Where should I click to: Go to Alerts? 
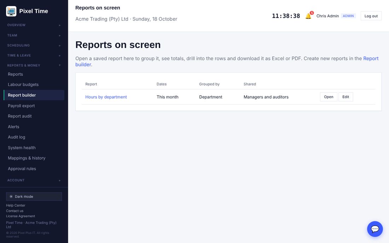tap(34, 127)
